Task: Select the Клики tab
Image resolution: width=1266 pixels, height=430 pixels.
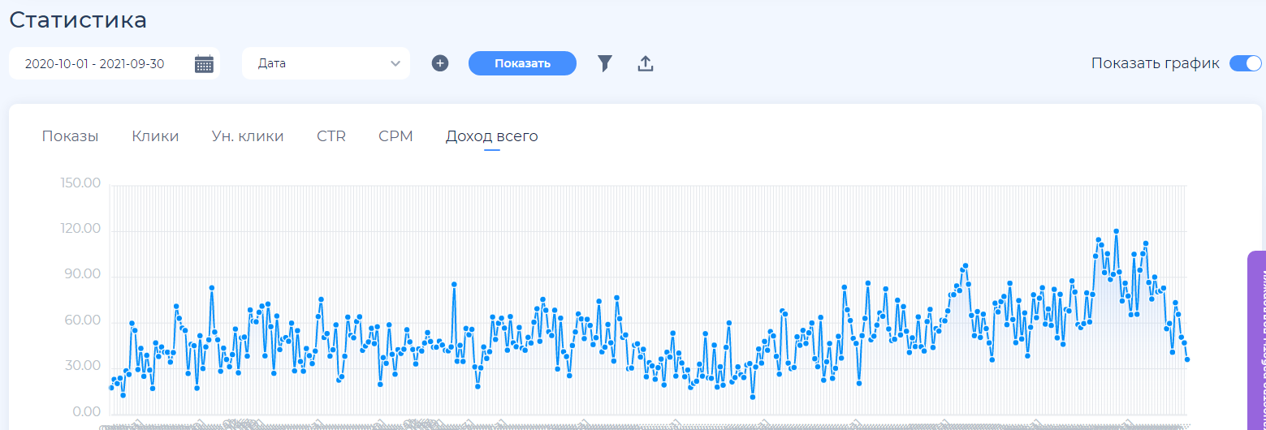Action: (155, 136)
